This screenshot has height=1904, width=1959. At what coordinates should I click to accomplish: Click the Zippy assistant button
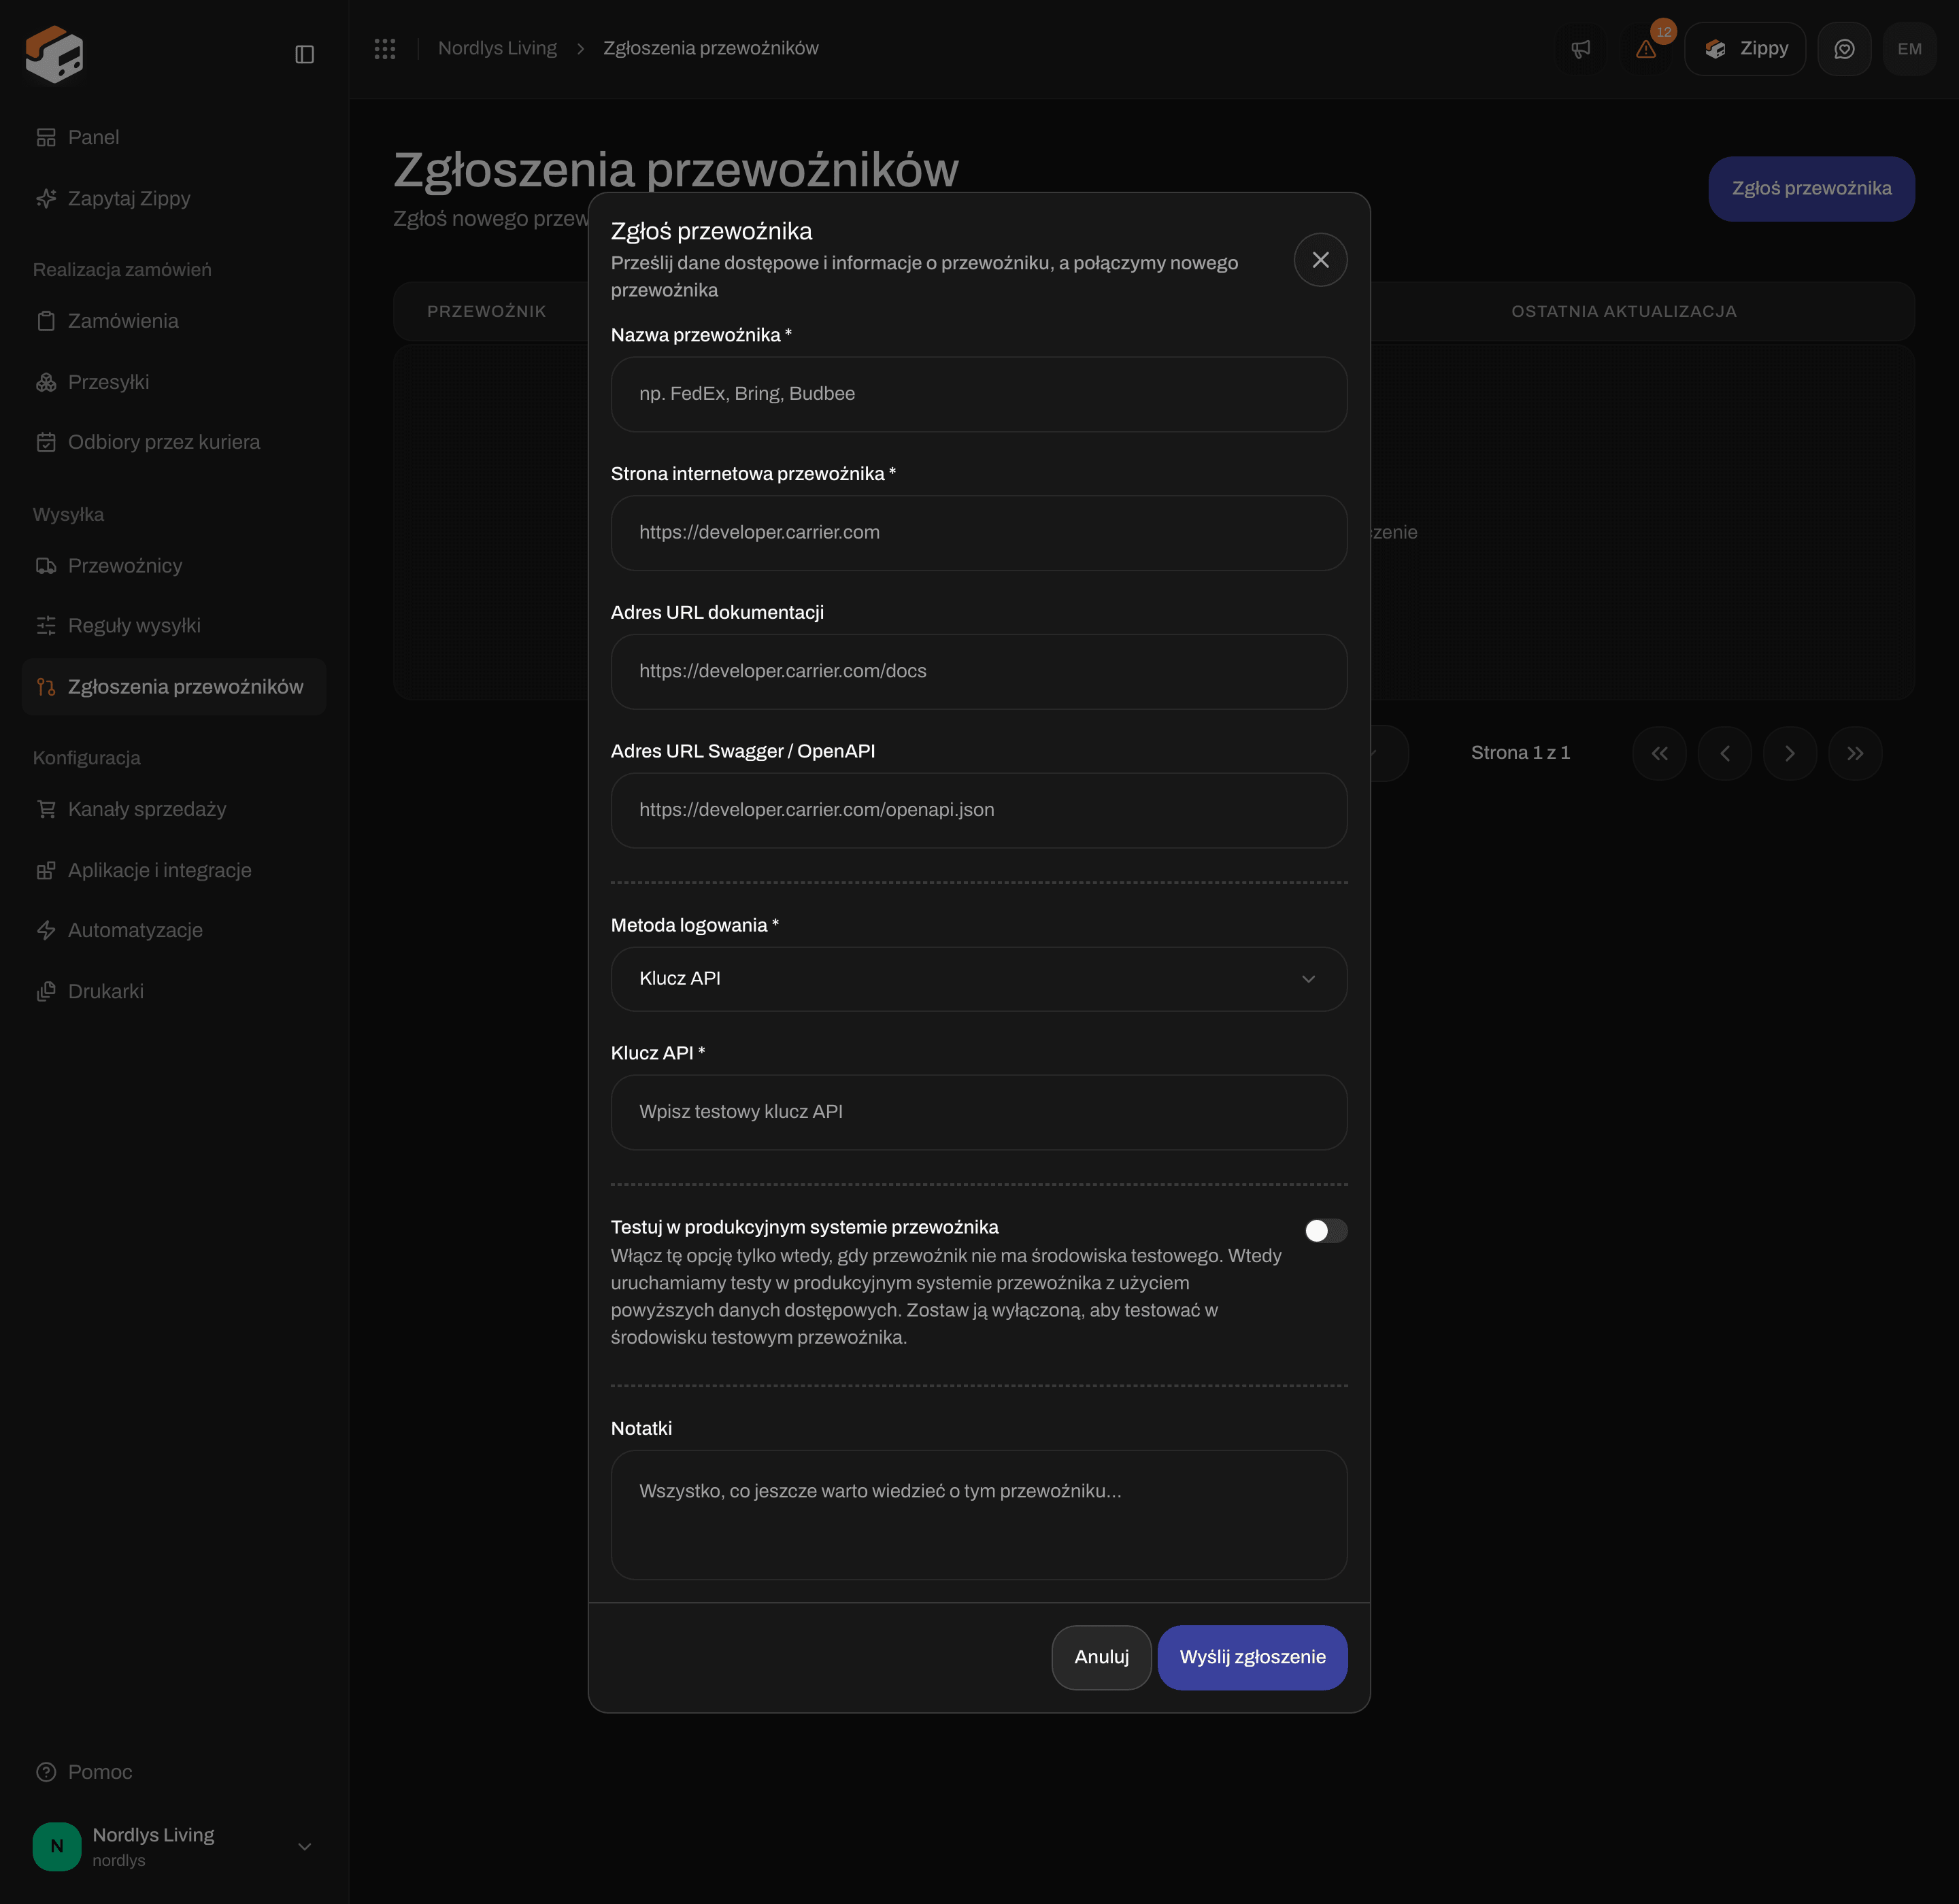tap(1745, 49)
